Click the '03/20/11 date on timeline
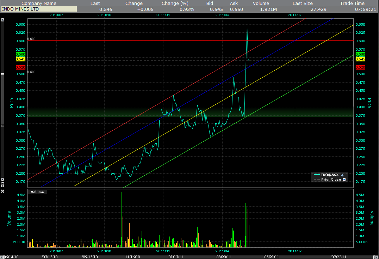 point(223,257)
